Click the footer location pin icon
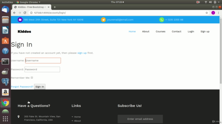222x124 pixels. coord(18,116)
